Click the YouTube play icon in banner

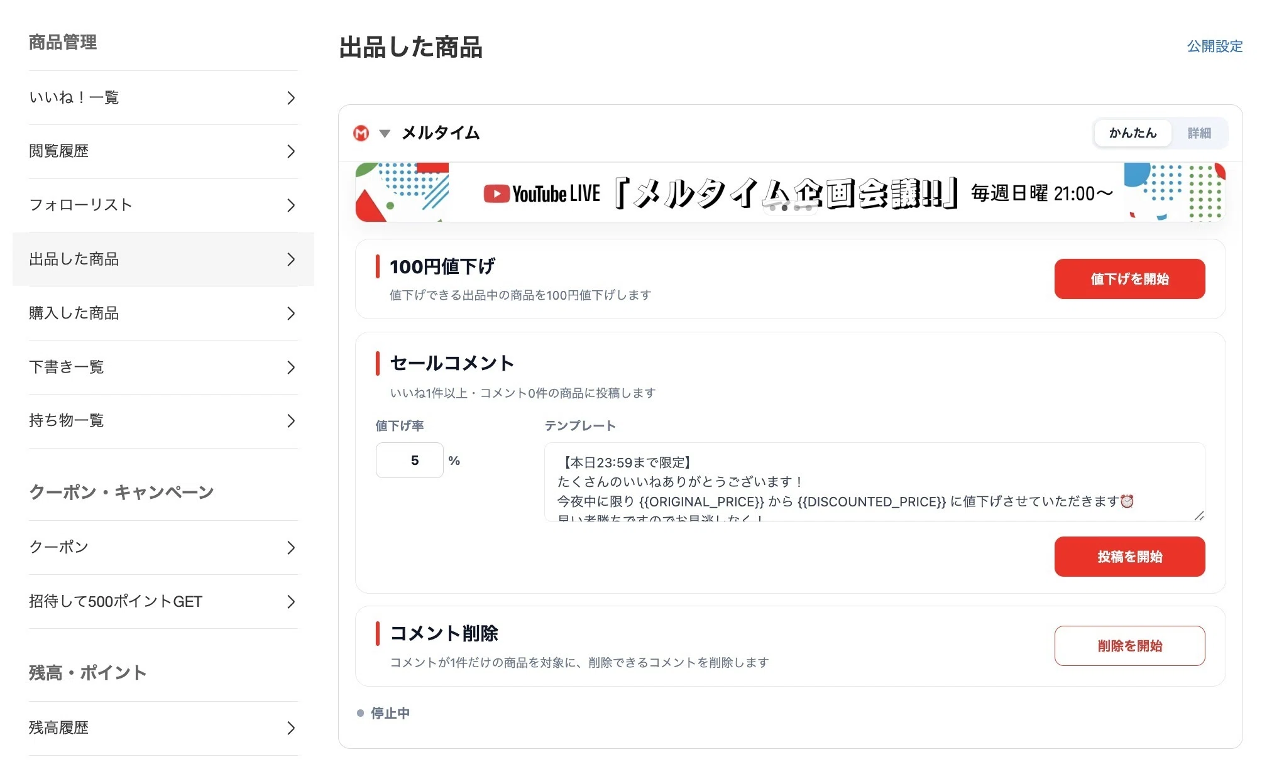pos(497,193)
